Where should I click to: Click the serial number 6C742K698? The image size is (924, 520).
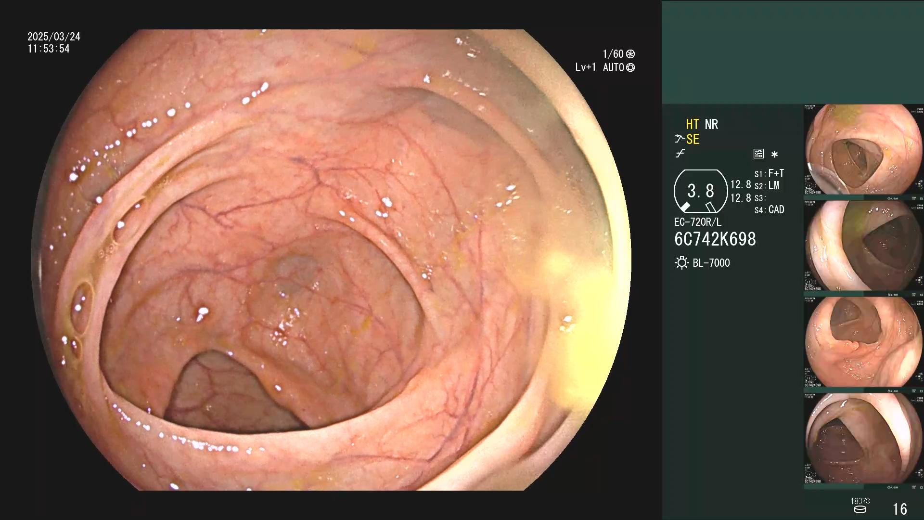pos(715,239)
